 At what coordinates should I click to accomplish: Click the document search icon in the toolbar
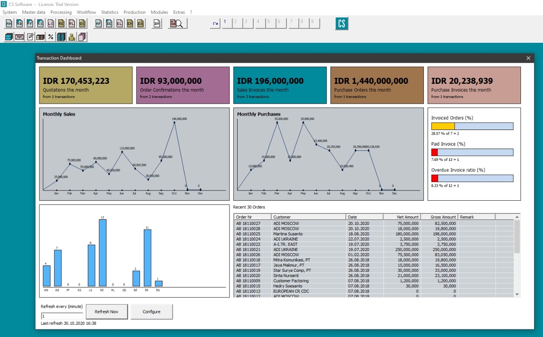click(177, 23)
